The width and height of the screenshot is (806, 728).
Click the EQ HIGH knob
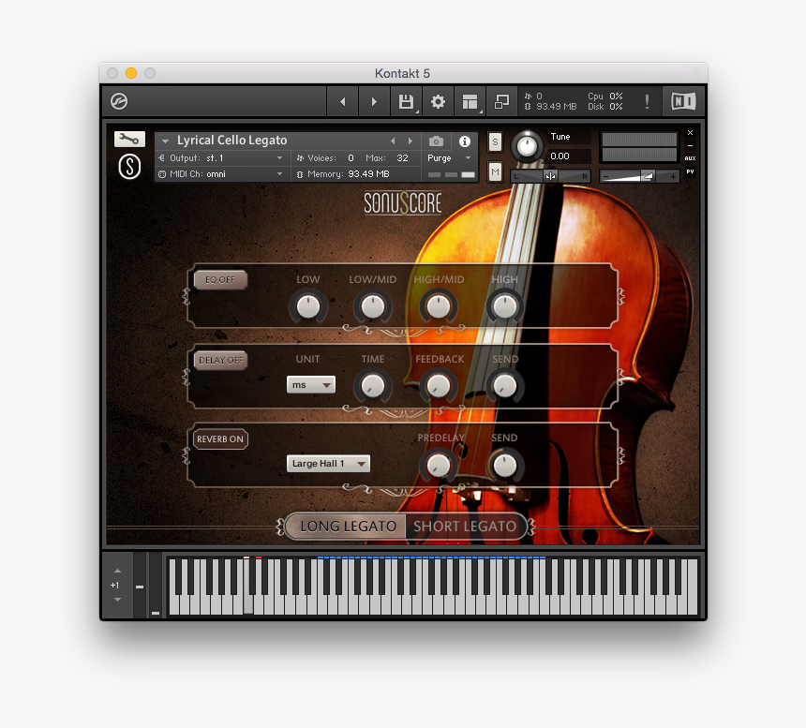[x=504, y=307]
